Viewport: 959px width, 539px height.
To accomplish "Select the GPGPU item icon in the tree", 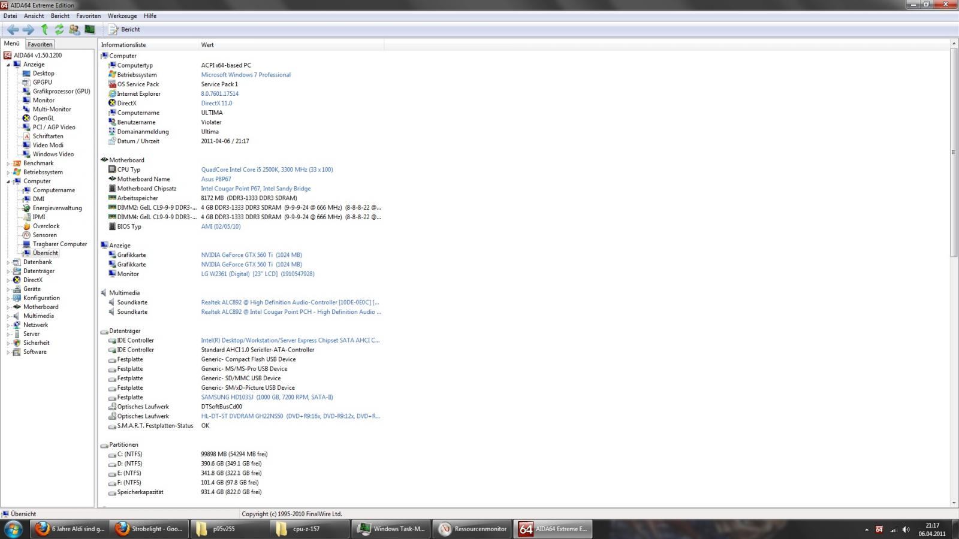I will pos(26,83).
